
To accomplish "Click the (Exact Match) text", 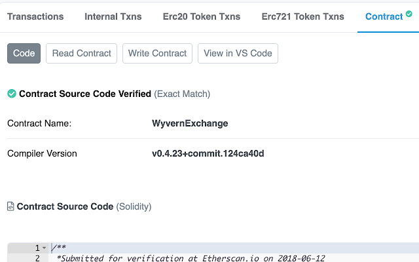I will click(x=182, y=94).
